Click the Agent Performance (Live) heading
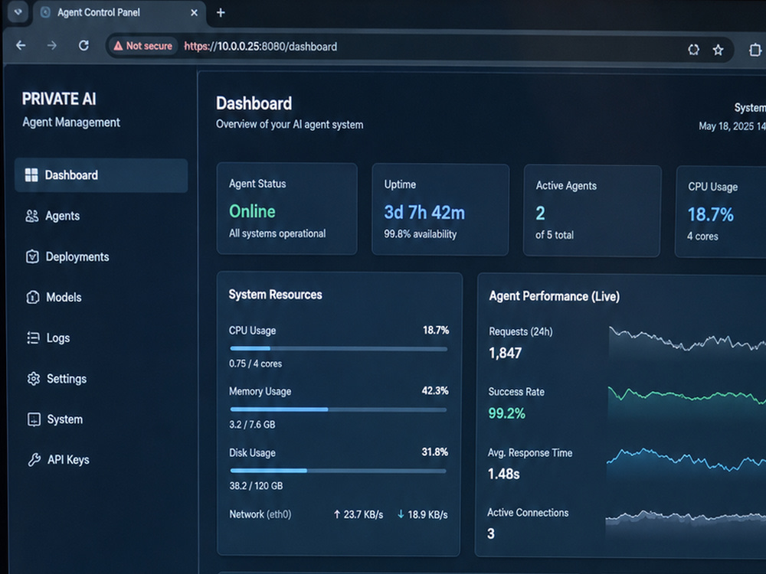 (x=555, y=296)
